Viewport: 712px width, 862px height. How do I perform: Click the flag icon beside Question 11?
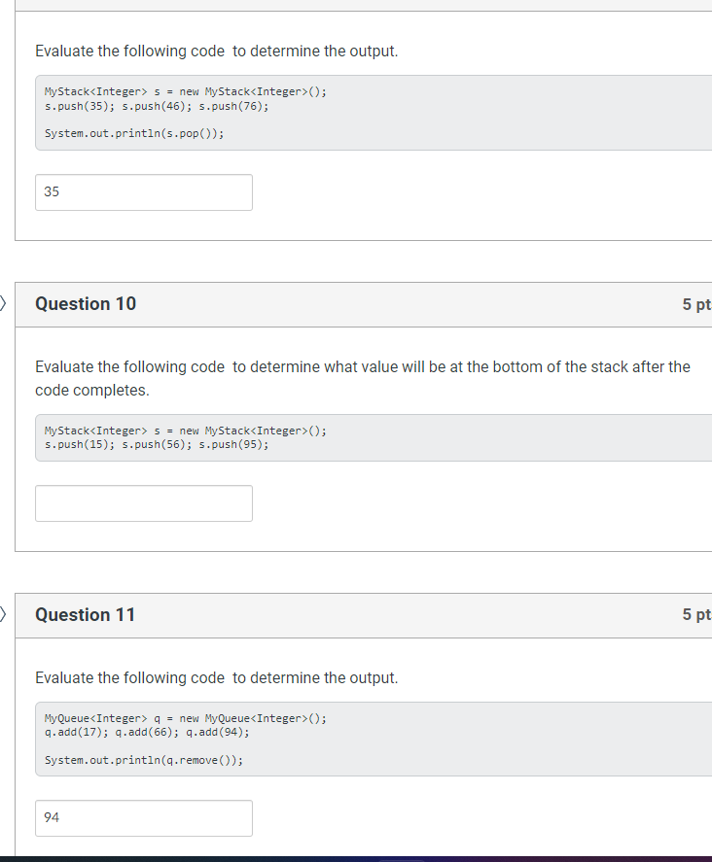tap(2, 614)
